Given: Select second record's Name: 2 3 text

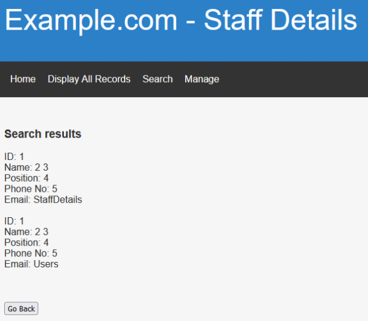Looking at the screenshot, I should pyautogui.click(x=26, y=232).
